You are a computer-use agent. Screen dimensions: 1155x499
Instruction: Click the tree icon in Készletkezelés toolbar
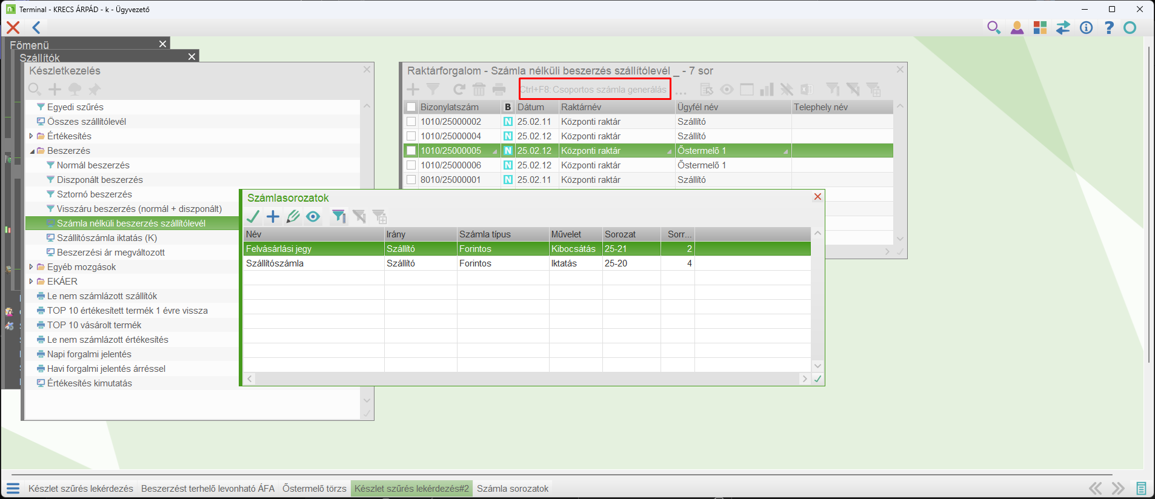tap(75, 90)
